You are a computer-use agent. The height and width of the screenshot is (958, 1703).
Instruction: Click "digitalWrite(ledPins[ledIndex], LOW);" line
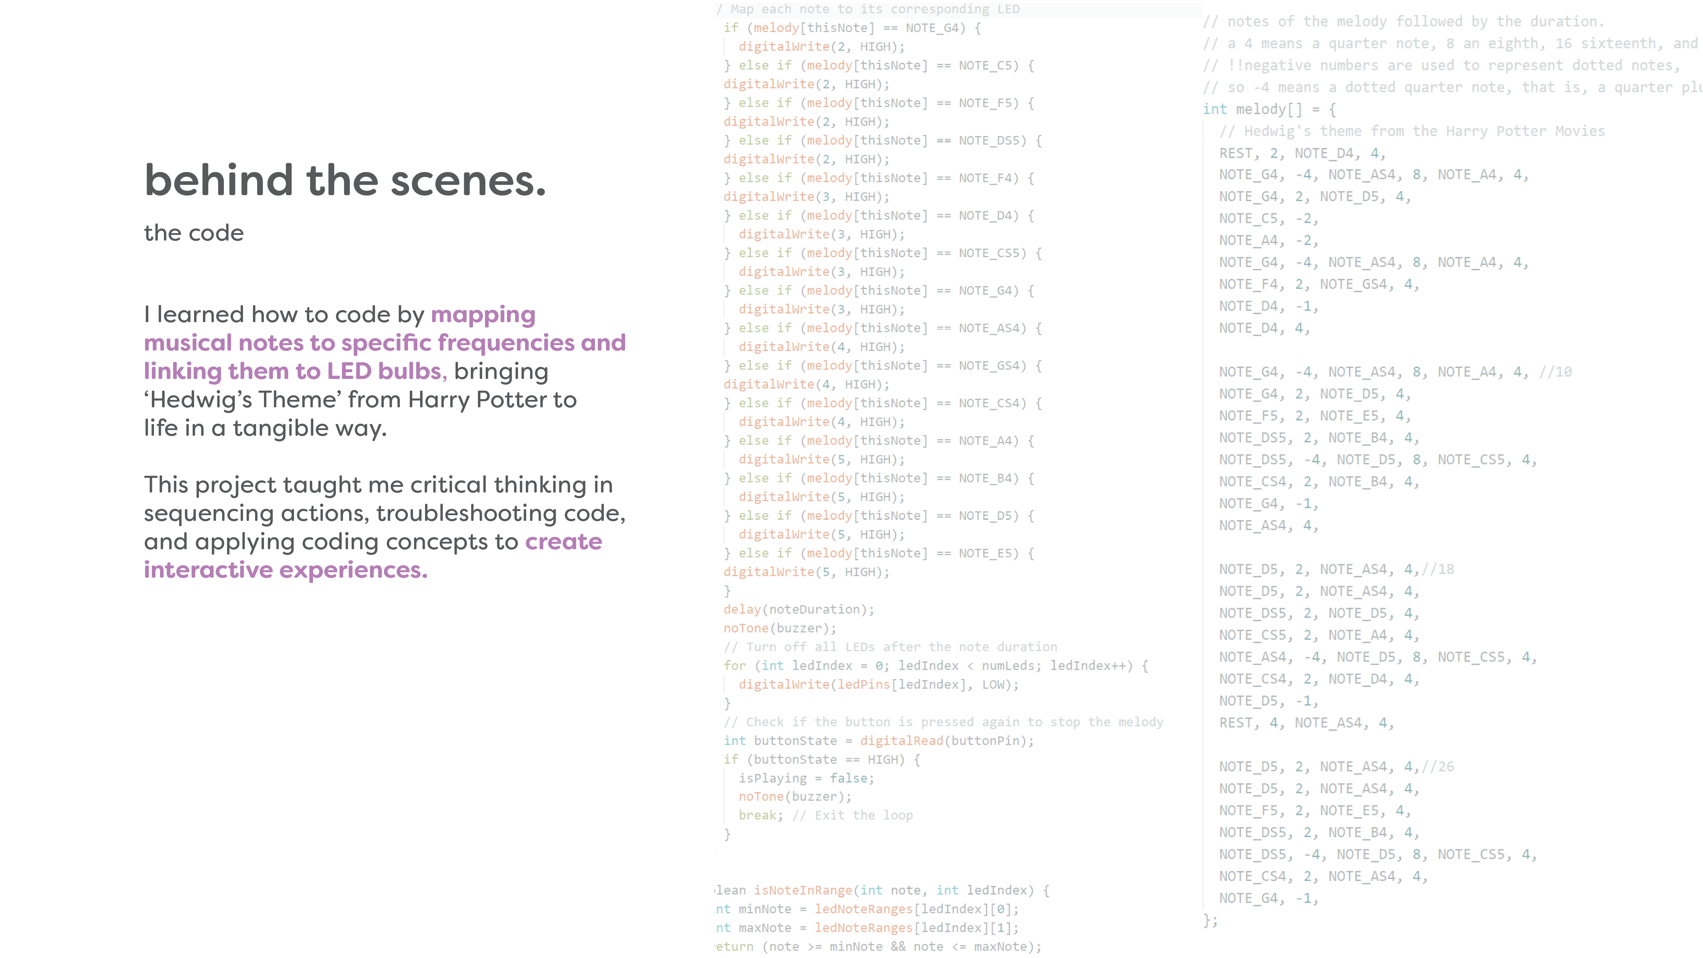(878, 684)
